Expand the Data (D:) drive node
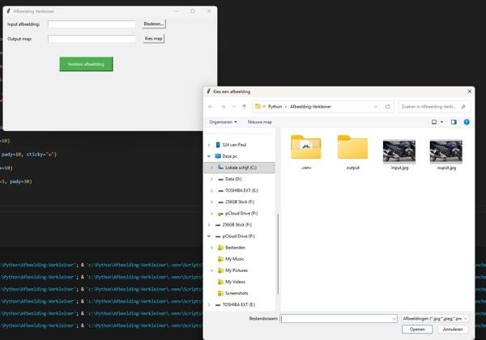 point(212,179)
